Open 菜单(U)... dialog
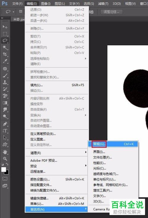Screen dimensions: 148x218 57,204
